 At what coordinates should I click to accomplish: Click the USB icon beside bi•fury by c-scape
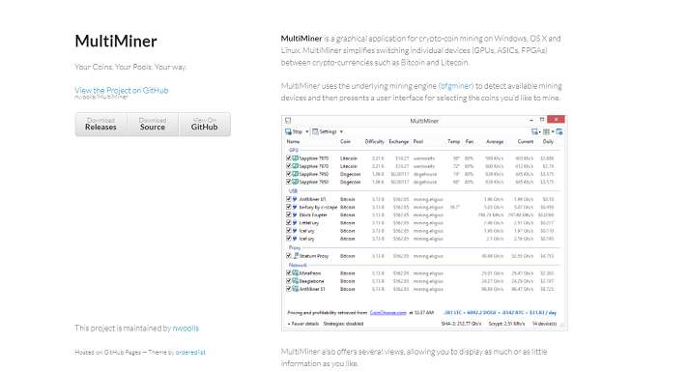(295, 207)
